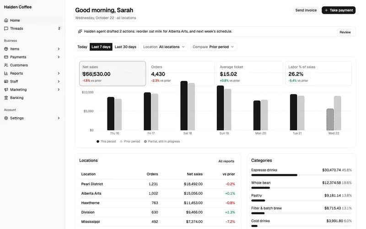Click the Mississippi location row

[x=158, y=222]
